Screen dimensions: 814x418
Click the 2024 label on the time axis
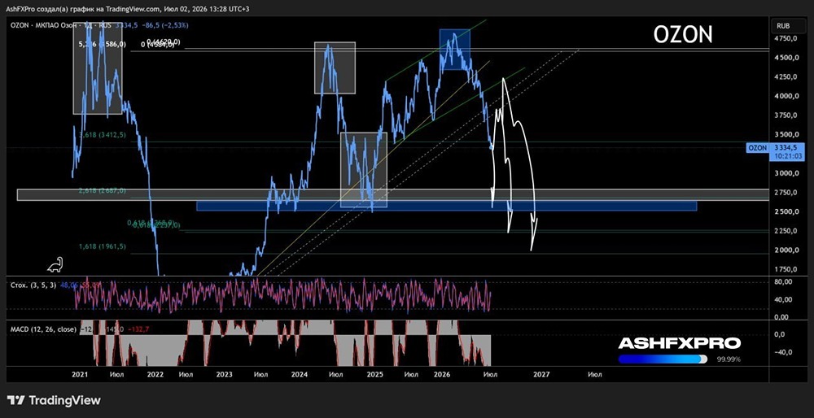(299, 374)
